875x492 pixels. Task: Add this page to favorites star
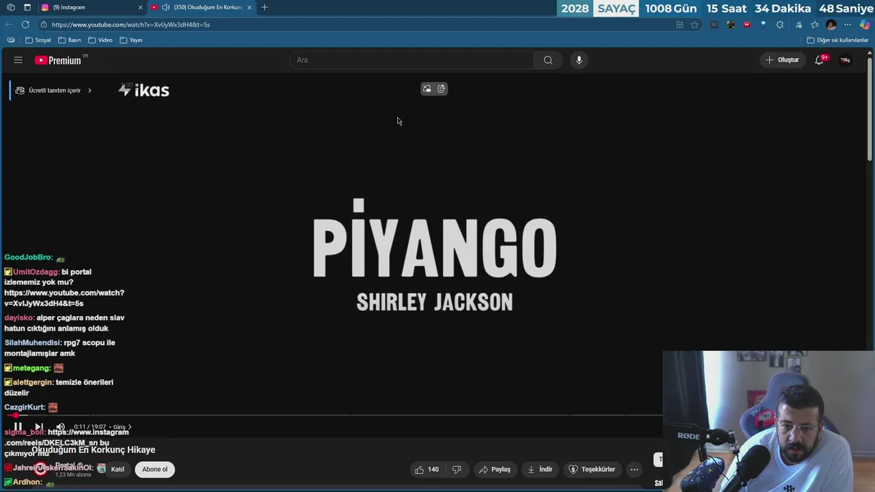click(695, 25)
